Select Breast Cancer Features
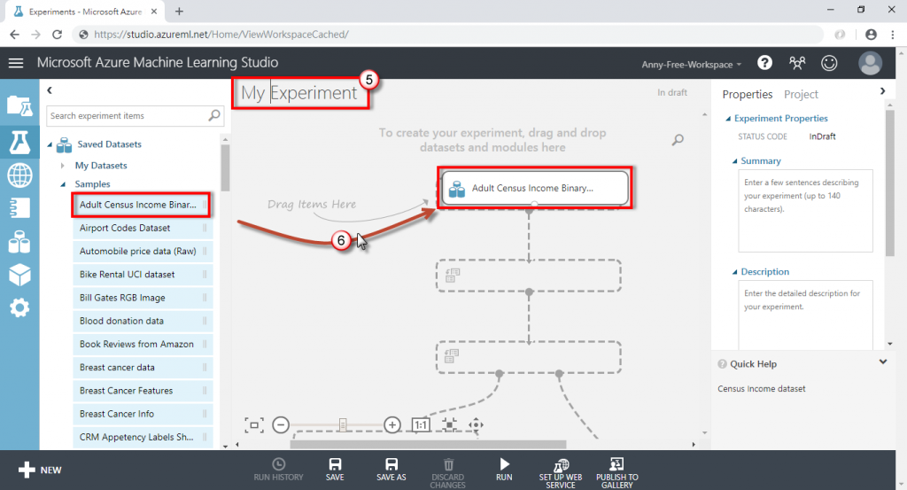The width and height of the screenshot is (907, 490). pyautogui.click(x=143, y=391)
